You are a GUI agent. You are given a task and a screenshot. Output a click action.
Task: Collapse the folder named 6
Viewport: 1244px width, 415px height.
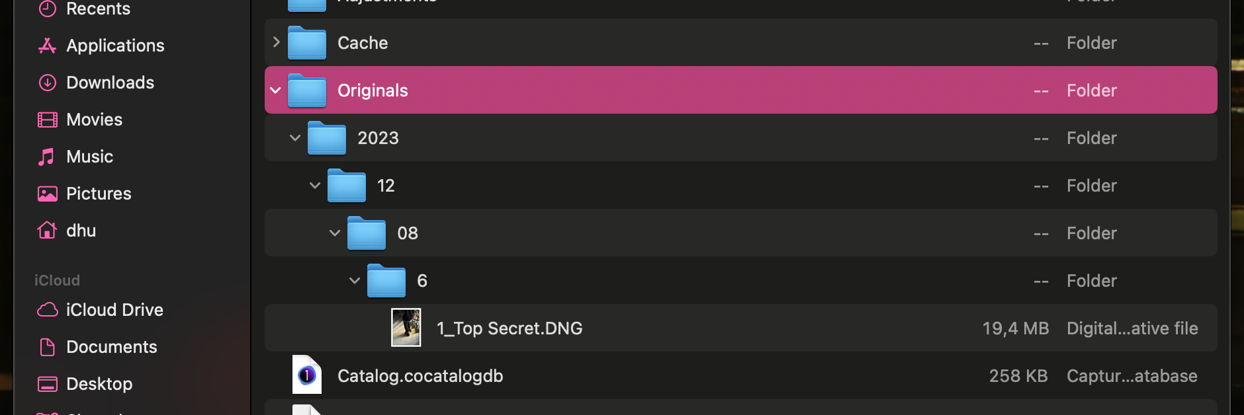coord(355,281)
